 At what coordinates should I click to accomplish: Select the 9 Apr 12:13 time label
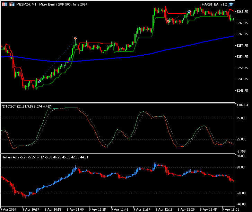tap(164, 210)
